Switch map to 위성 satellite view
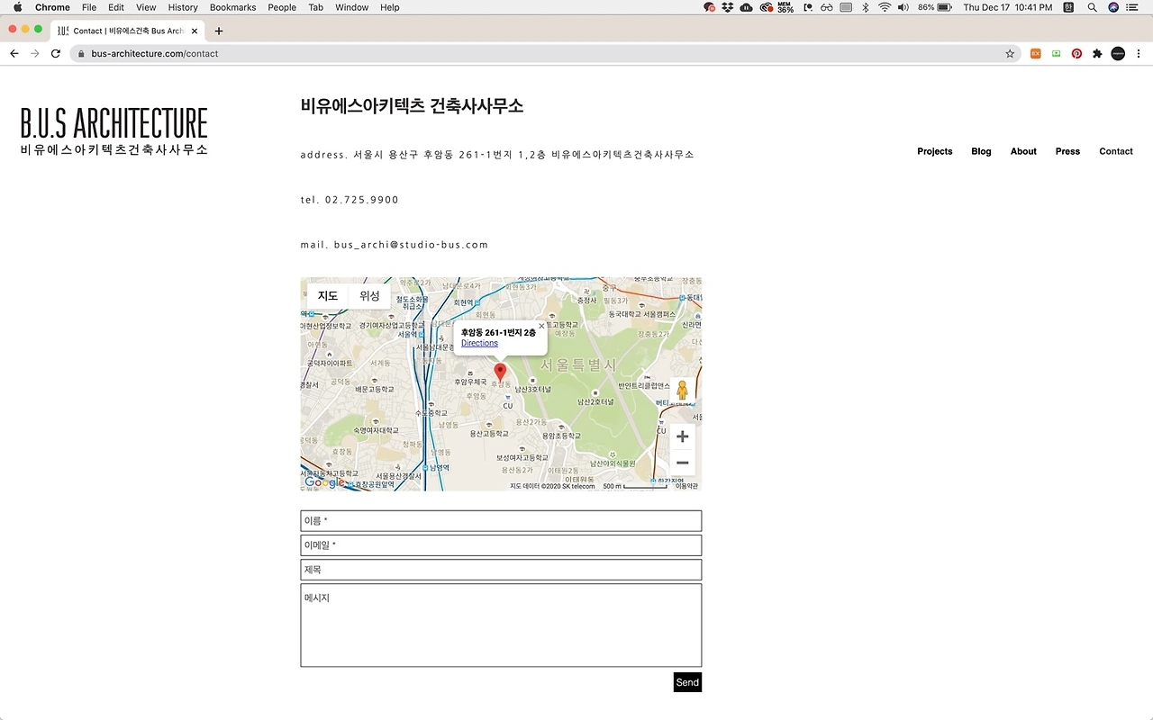Image resolution: width=1153 pixels, height=720 pixels. [x=369, y=296]
